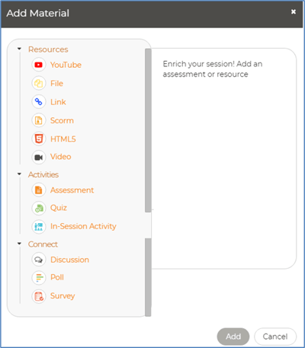Click the material list scrollbar

click(x=148, y=130)
